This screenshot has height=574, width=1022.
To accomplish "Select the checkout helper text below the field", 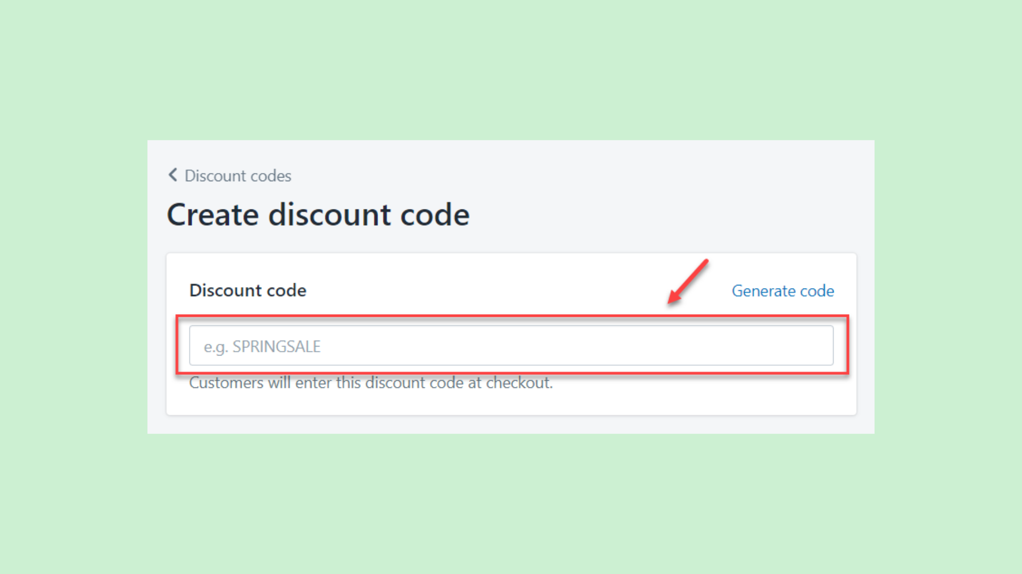I will 371,383.
